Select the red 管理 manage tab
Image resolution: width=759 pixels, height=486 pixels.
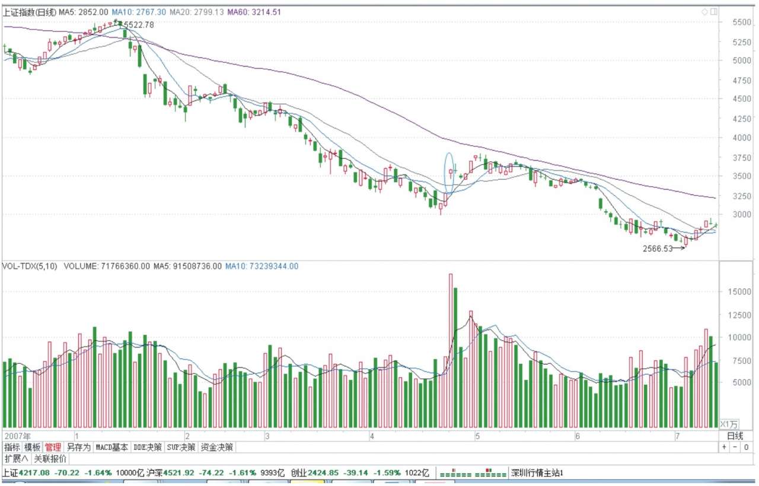point(53,447)
